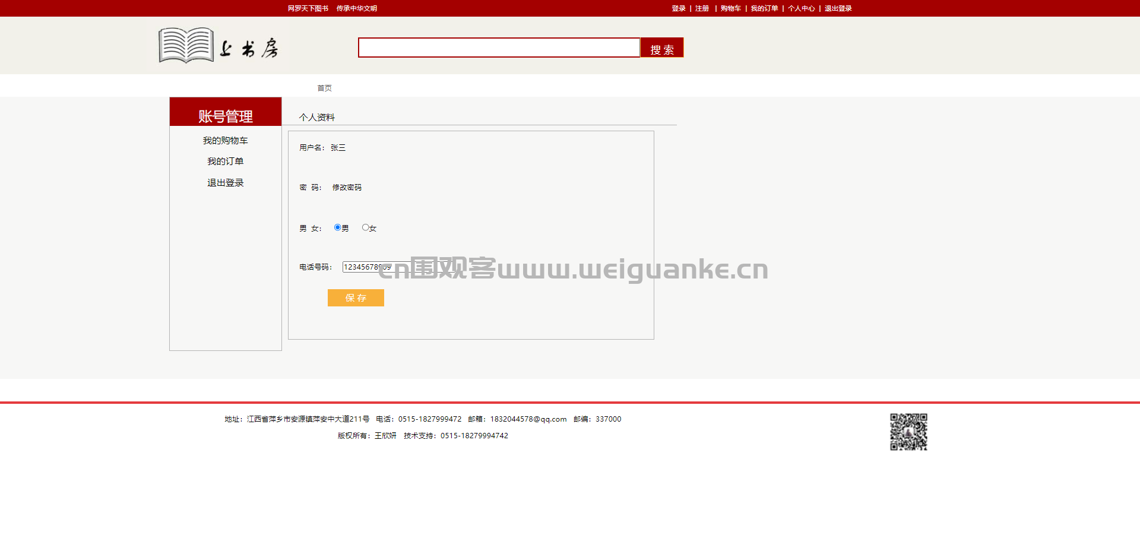
Task: Click 退出登录 in the top bar
Action: pyautogui.click(x=838, y=8)
